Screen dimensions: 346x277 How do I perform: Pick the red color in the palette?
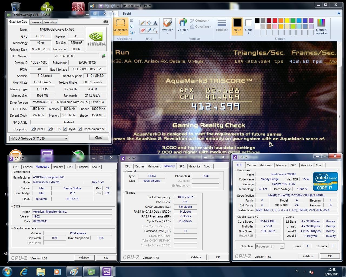275,21
